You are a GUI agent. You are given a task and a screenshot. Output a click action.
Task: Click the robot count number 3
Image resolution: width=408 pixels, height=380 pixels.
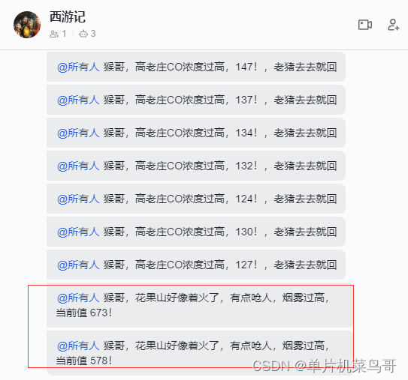[93, 34]
